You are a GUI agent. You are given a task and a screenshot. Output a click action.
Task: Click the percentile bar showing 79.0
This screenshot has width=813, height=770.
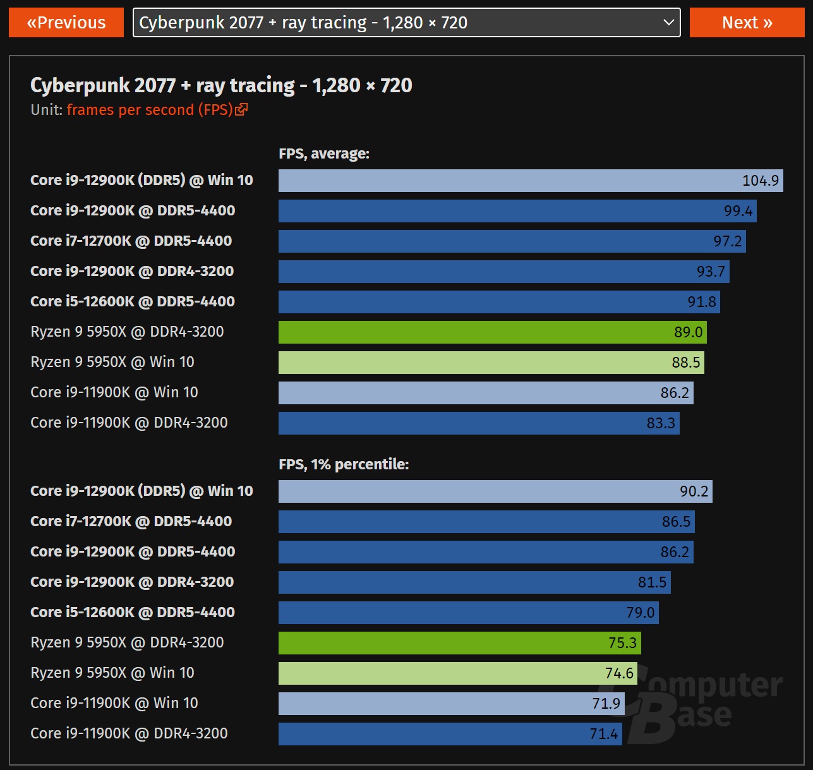tap(469, 613)
